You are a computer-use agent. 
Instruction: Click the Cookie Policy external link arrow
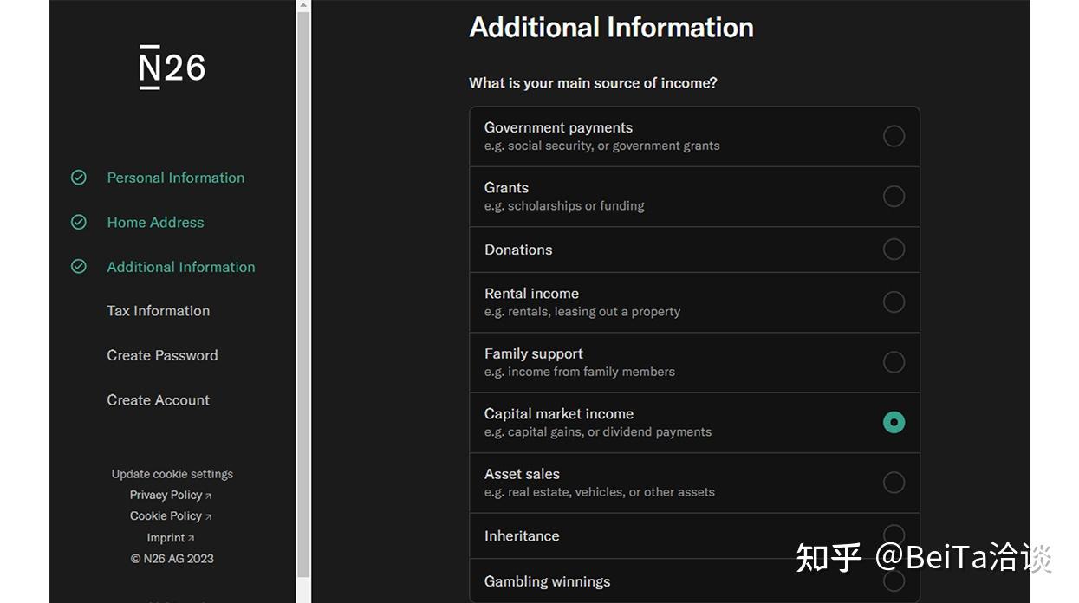pyautogui.click(x=209, y=516)
